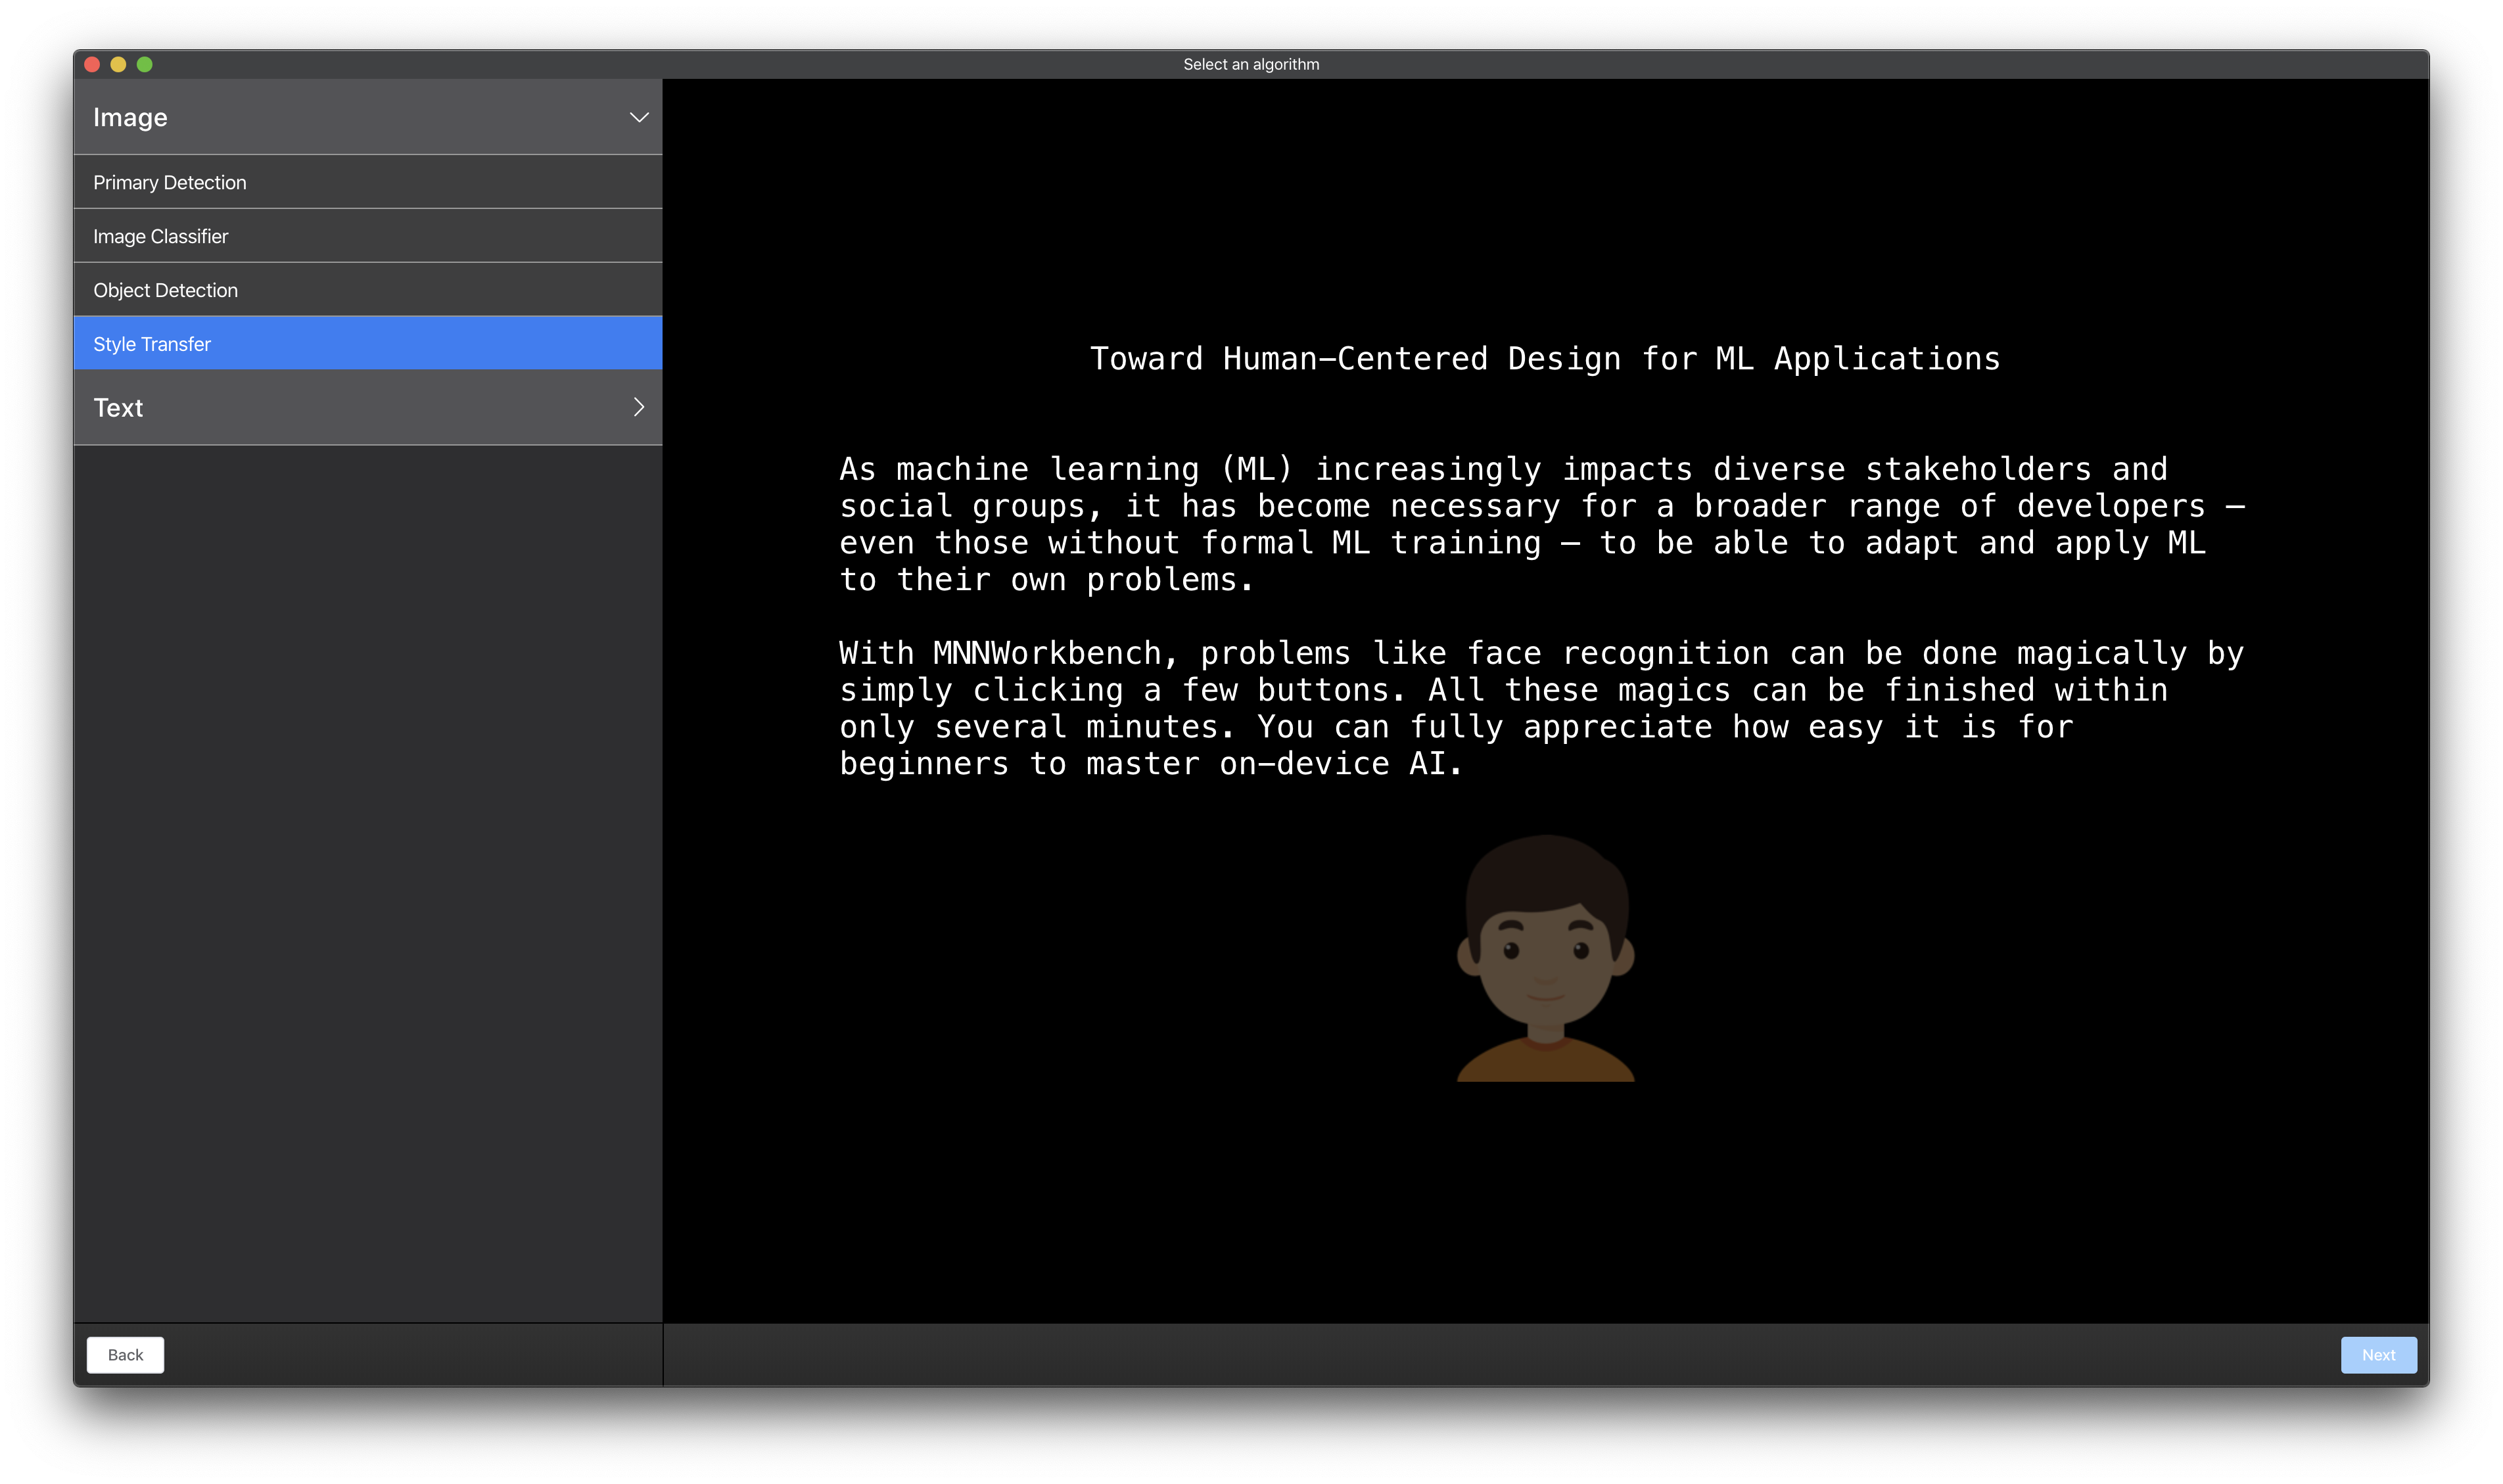Image resolution: width=2503 pixels, height=1484 pixels.
Task: Click the bottom bar beside Next button
Action: (x=1500, y=1354)
